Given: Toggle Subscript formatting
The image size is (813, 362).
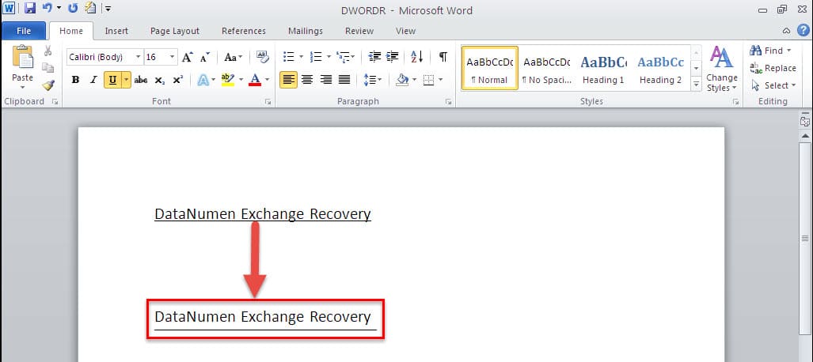Looking at the screenshot, I should pyautogui.click(x=160, y=80).
